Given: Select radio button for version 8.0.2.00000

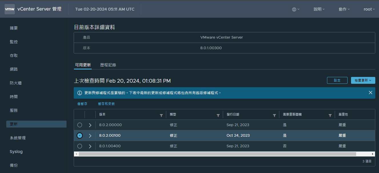Looking at the screenshot, I should coord(80,125).
